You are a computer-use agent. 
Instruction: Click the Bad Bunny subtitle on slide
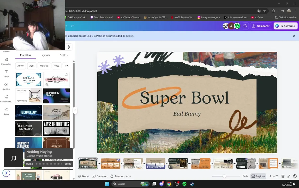tap(187, 114)
